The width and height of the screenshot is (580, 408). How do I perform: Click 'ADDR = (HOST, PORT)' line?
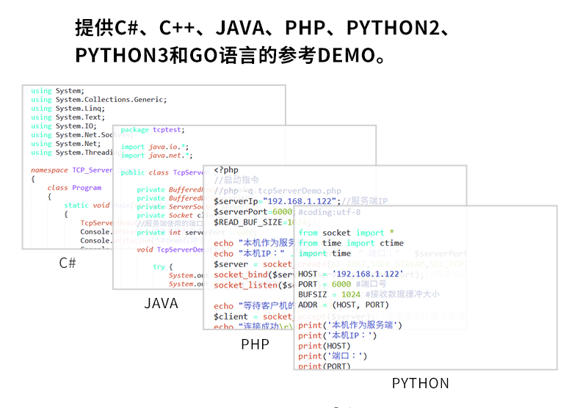point(344,305)
